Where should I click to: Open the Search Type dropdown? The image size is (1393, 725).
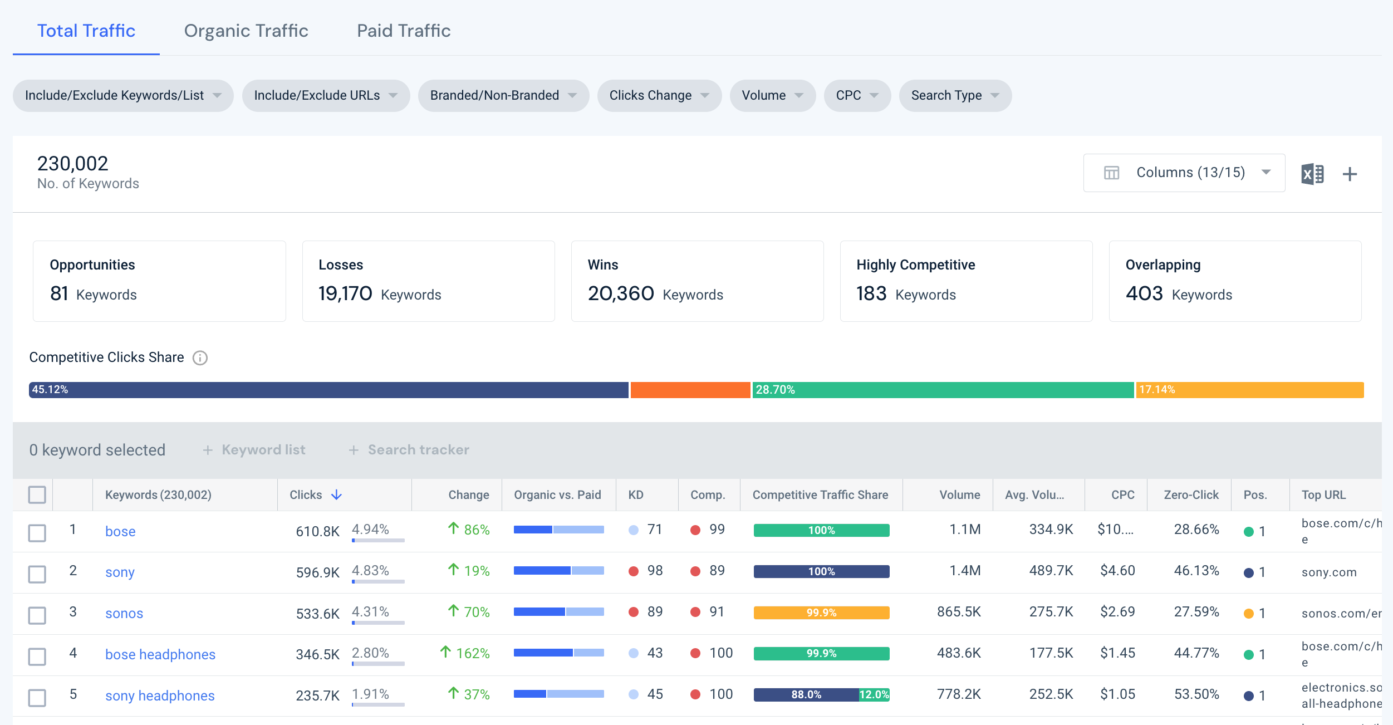[955, 96]
